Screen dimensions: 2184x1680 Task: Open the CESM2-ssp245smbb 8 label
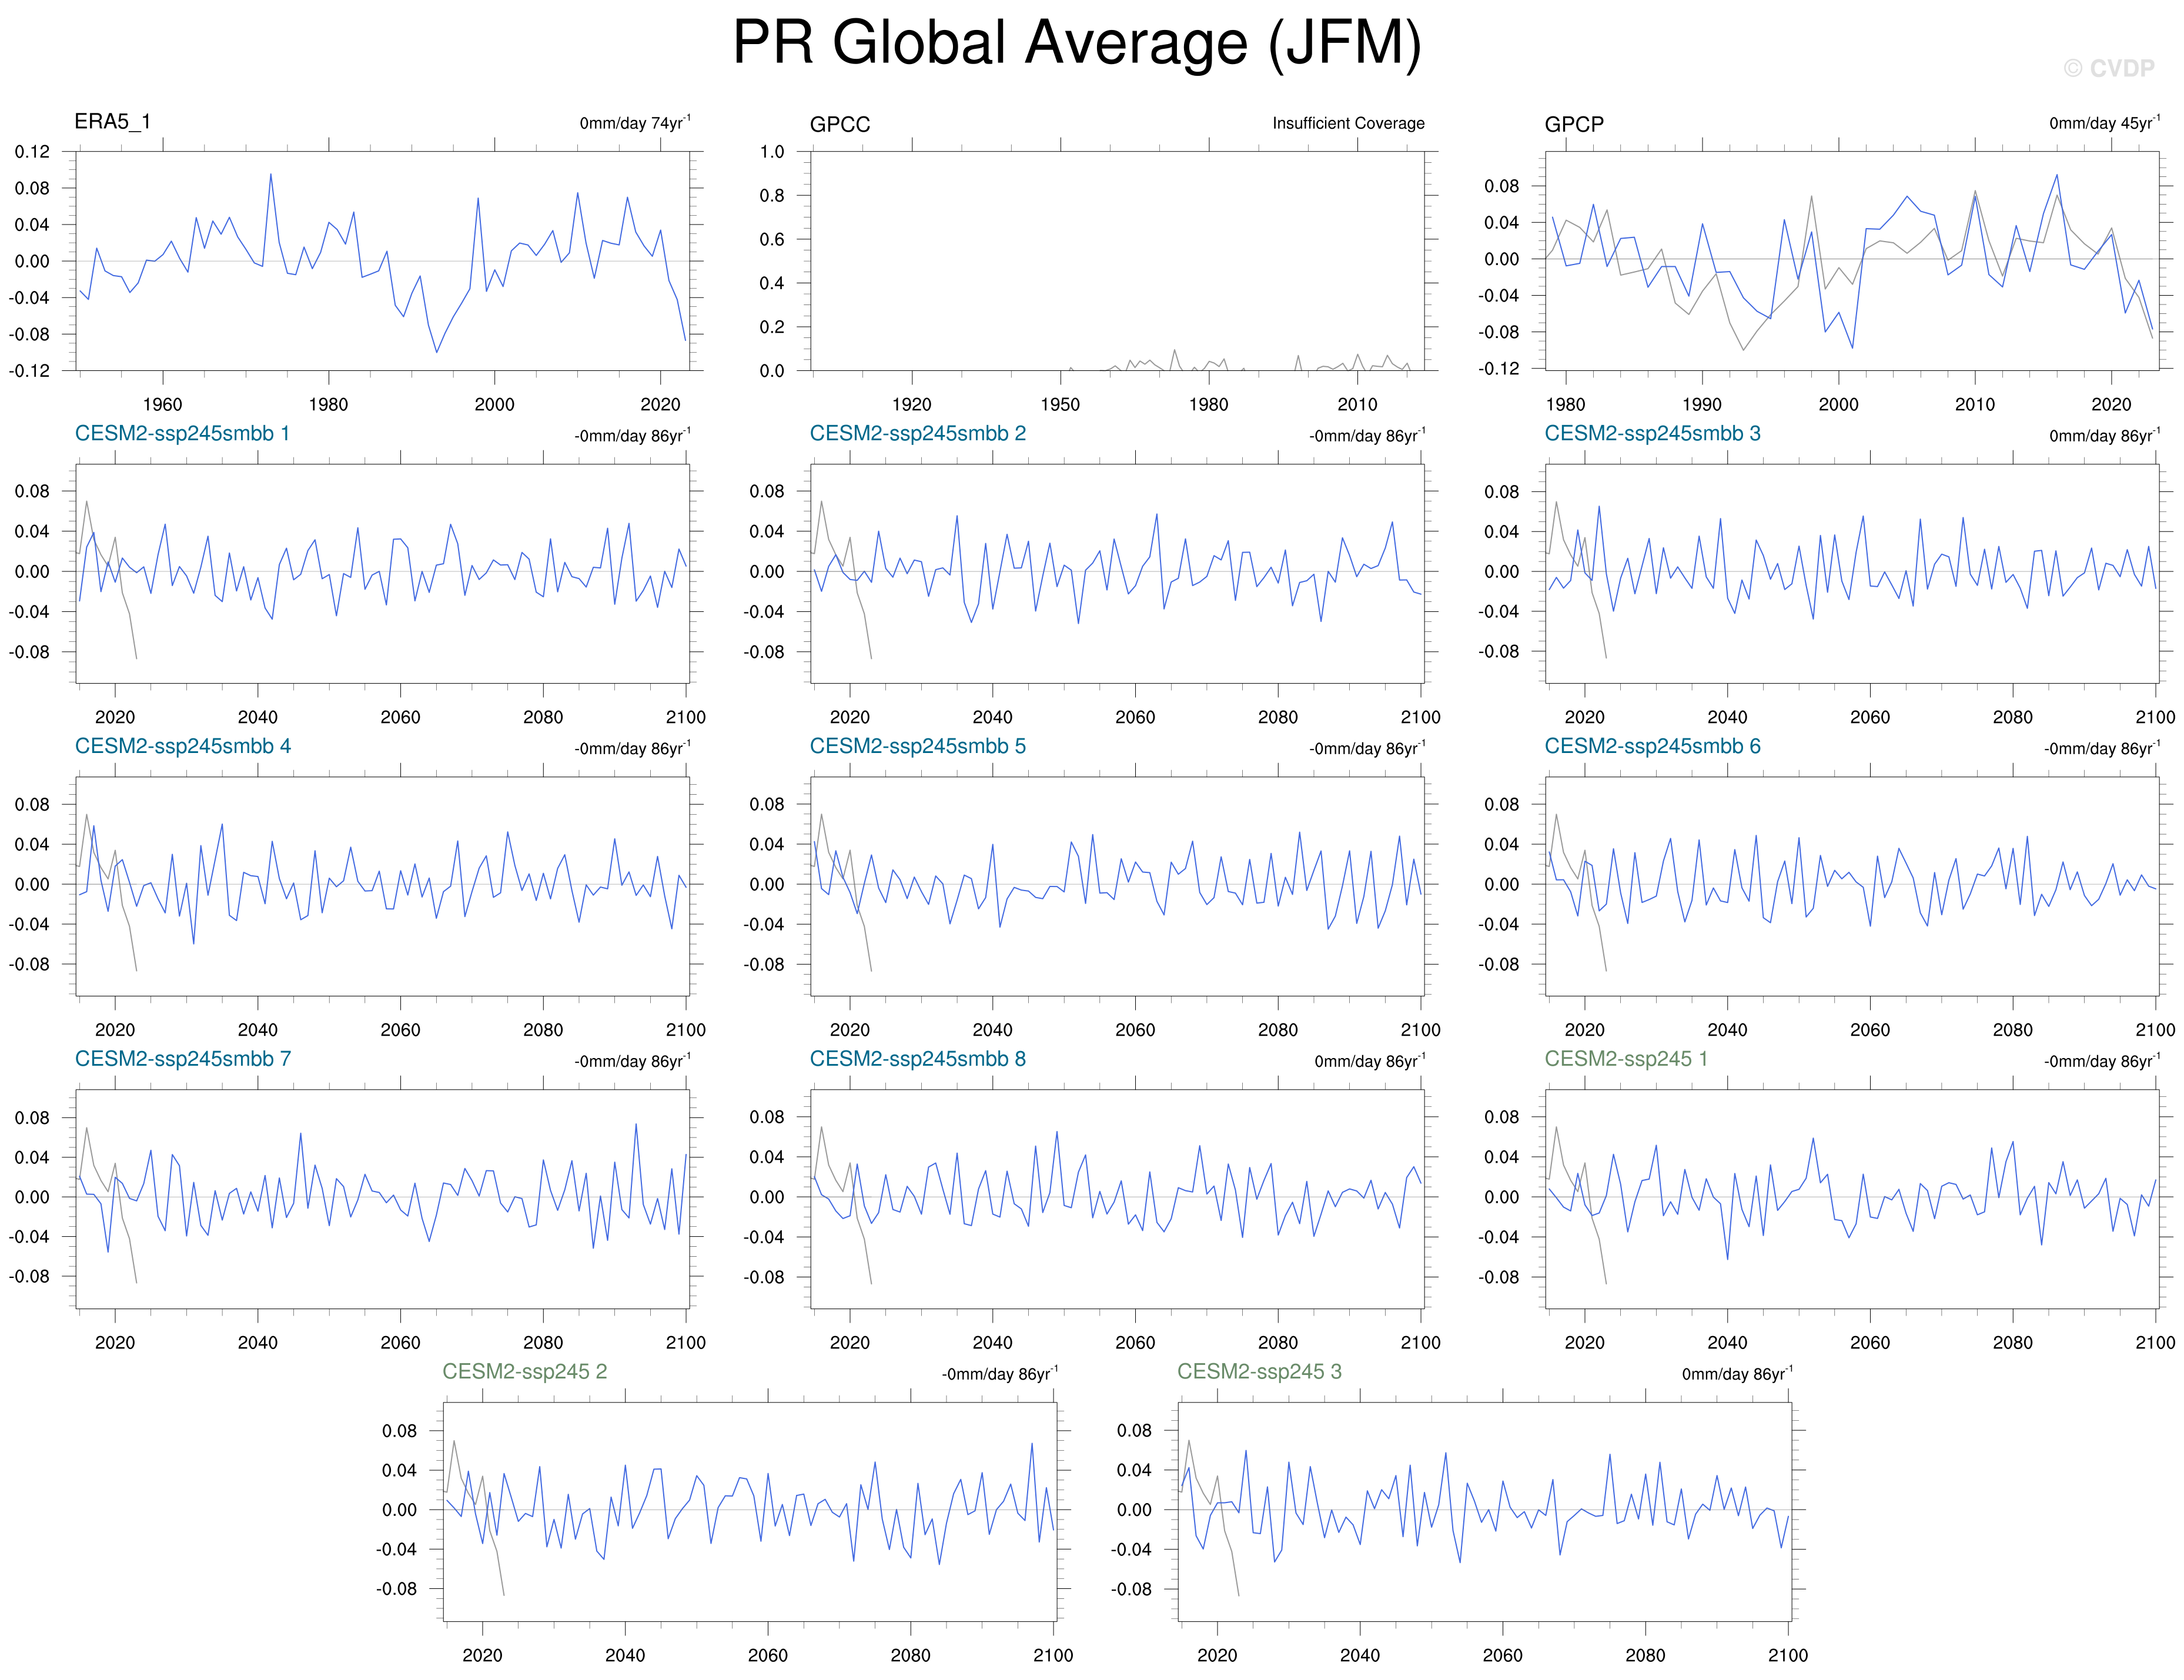point(917,1059)
